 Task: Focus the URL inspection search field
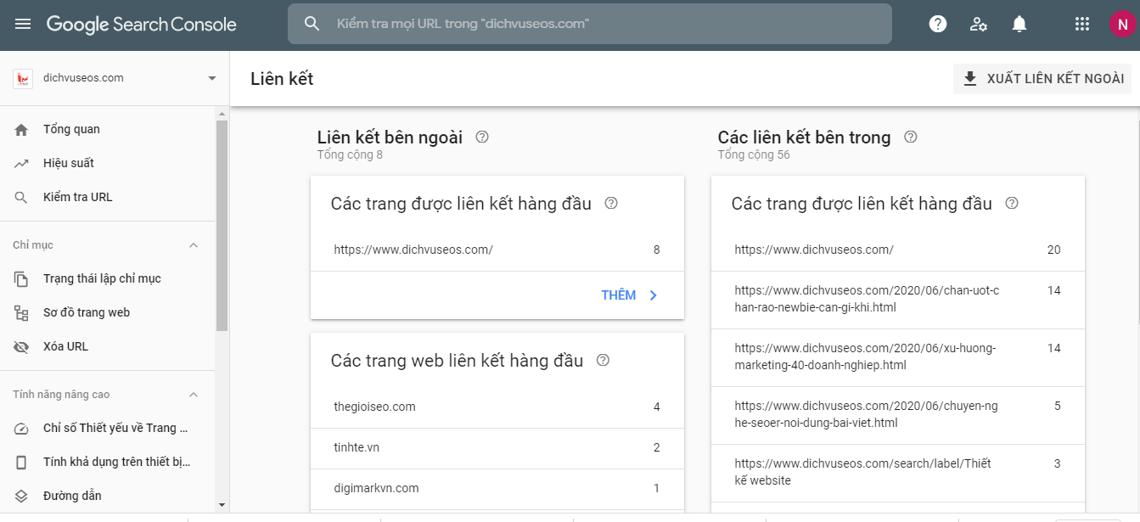[590, 24]
